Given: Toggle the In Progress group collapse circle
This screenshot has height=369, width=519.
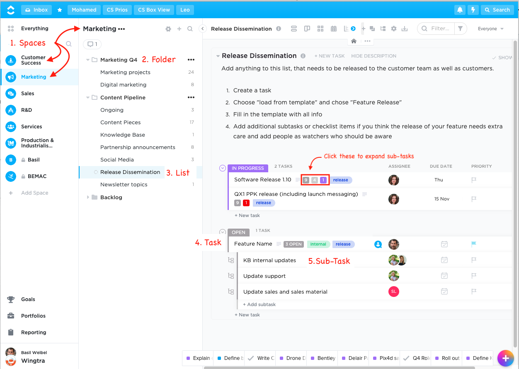Looking at the screenshot, I should coord(223,168).
